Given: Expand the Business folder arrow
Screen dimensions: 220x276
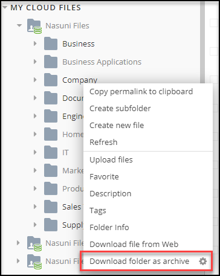Looking at the screenshot, I should coord(35,43).
